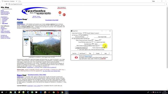This screenshot has width=168, height=94.
Task: Click What's new in version 8 link
Action: tap(50, 67)
